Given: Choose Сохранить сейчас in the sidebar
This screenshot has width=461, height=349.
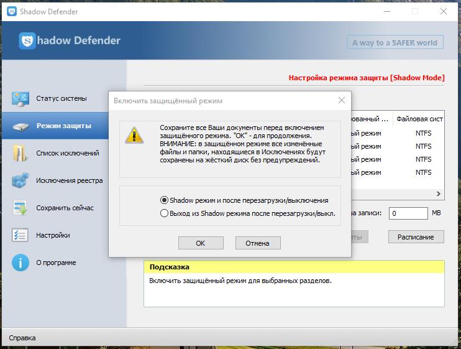Looking at the screenshot, I should (x=65, y=208).
